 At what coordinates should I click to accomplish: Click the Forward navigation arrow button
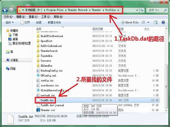click(x=11, y=10)
